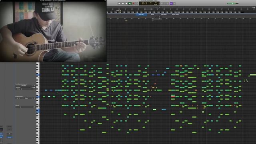Click the piano roll vertical keyboard
This screenshot has height=144, width=256.
[38, 103]
